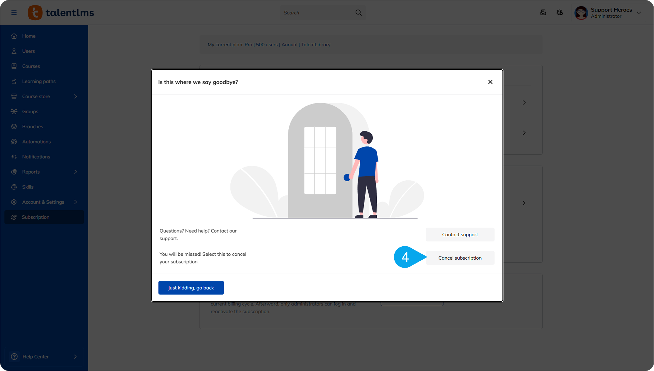Expand the Reports submenu chevron
Image resolution: width=654 pixels, height=371 pixels.
click(x=76, y=172)
